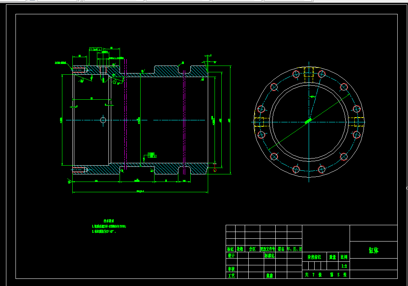Select the part name text 缸体
The image size is (408, 286).
pyautogui.click(x=373, y=250)
